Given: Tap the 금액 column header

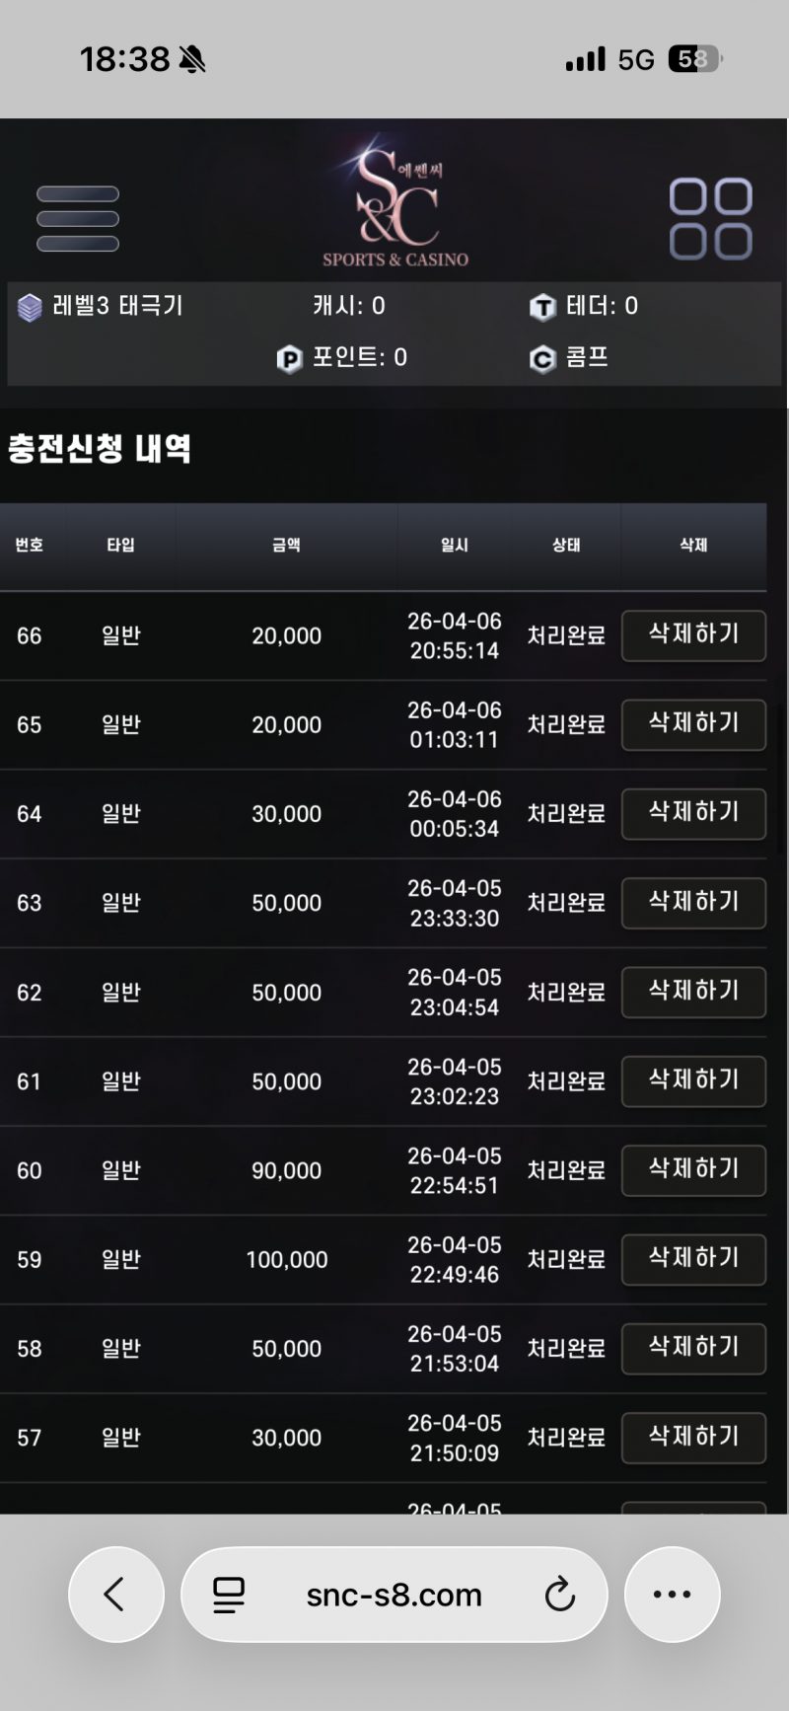Looking at the screenshot, I should point(286,545).
